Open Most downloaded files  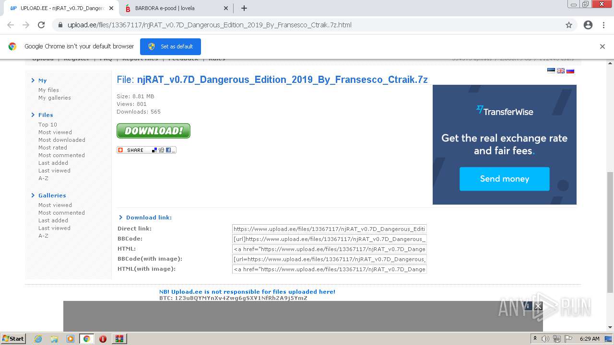(x=62, y=140)
